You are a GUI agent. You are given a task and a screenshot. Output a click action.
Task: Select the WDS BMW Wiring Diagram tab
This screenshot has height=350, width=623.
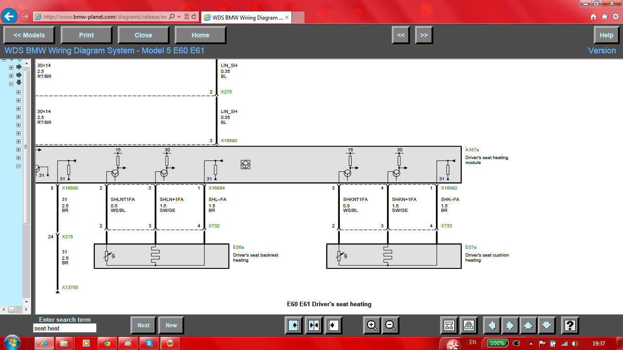245,17
